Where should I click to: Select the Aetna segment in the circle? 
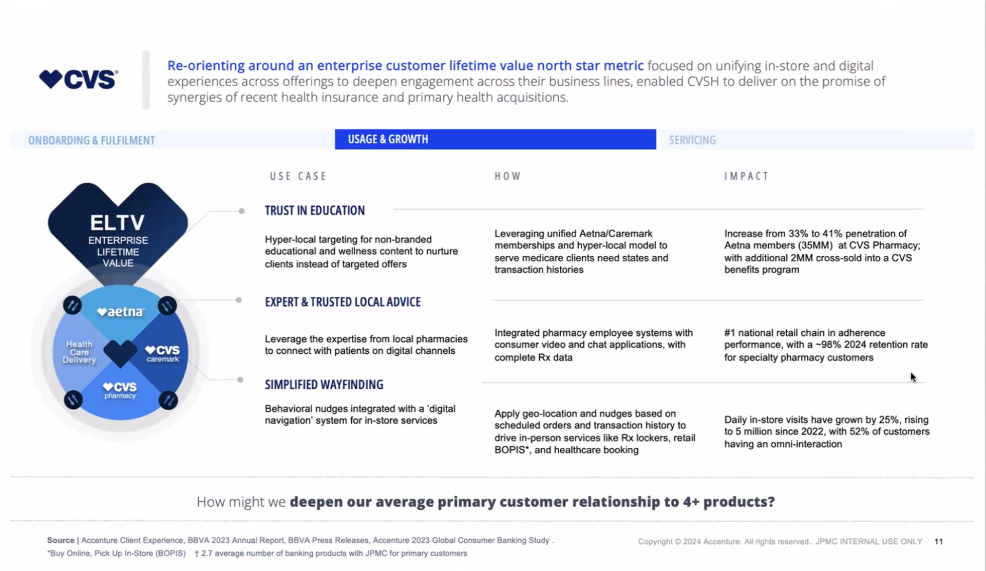point(121,312)
